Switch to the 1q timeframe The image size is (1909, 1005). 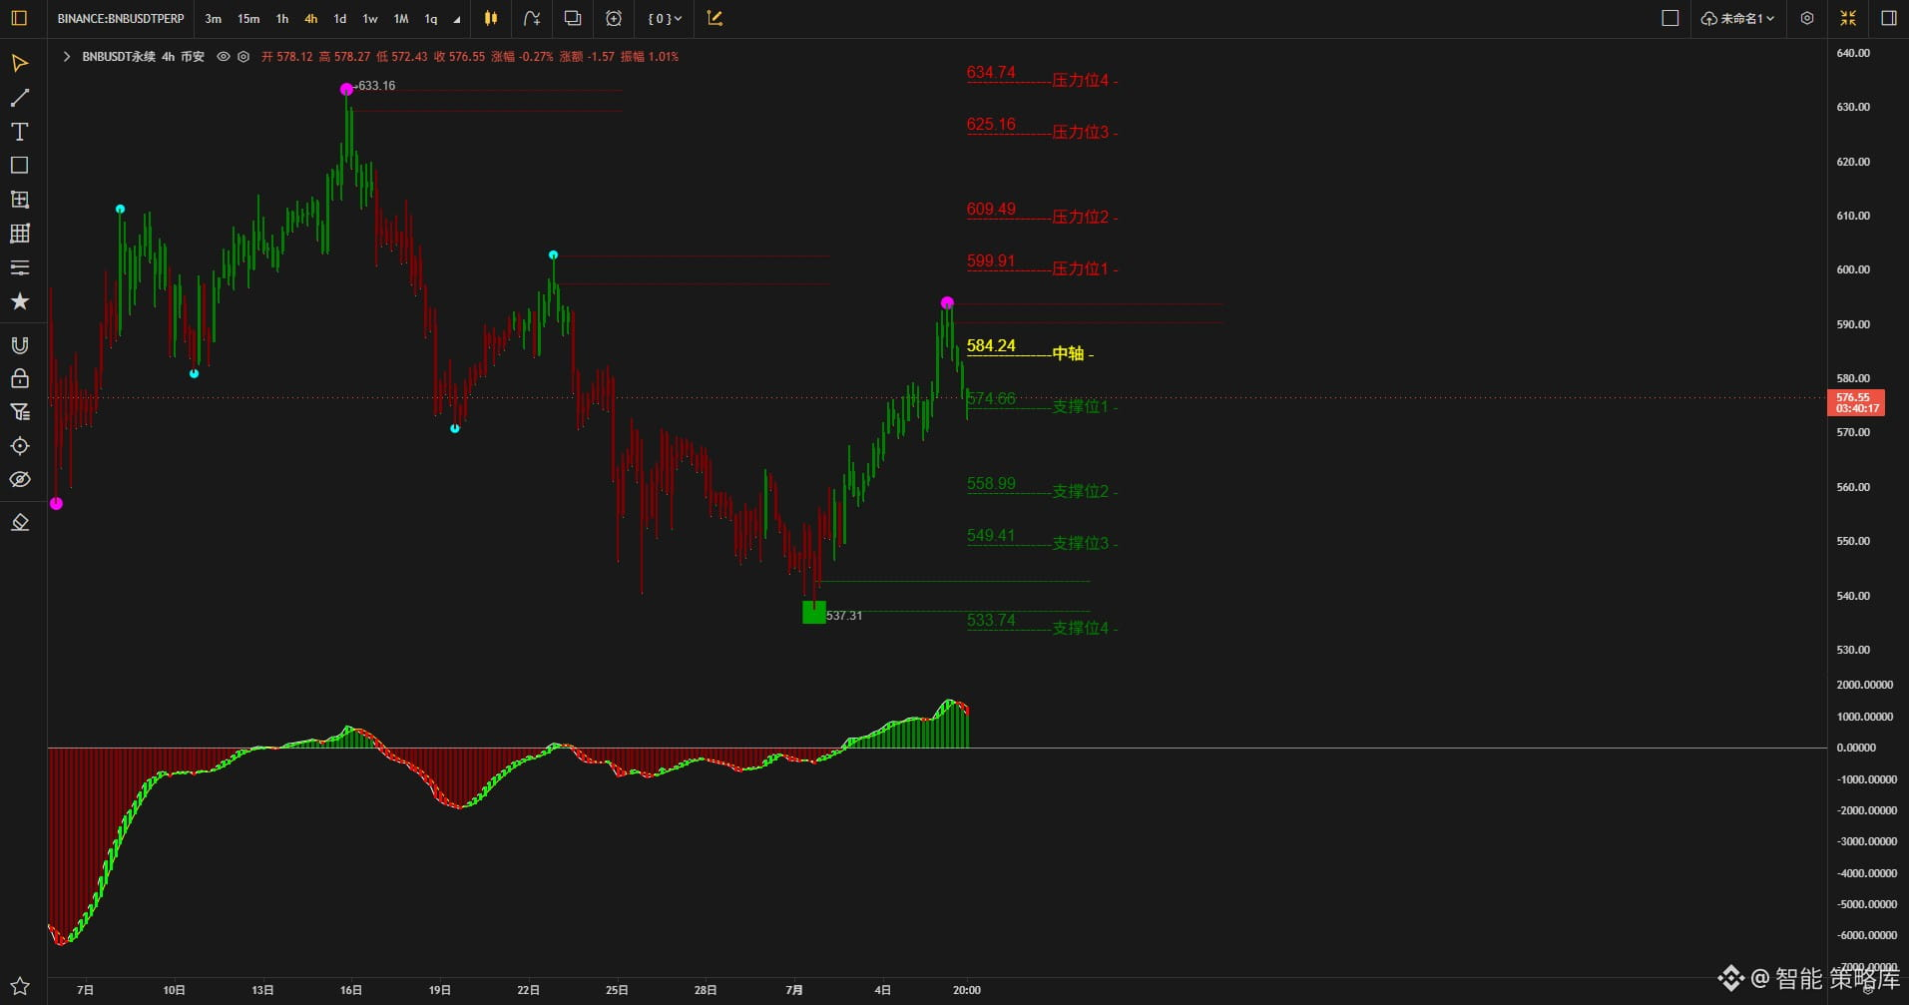pos(431,18)
